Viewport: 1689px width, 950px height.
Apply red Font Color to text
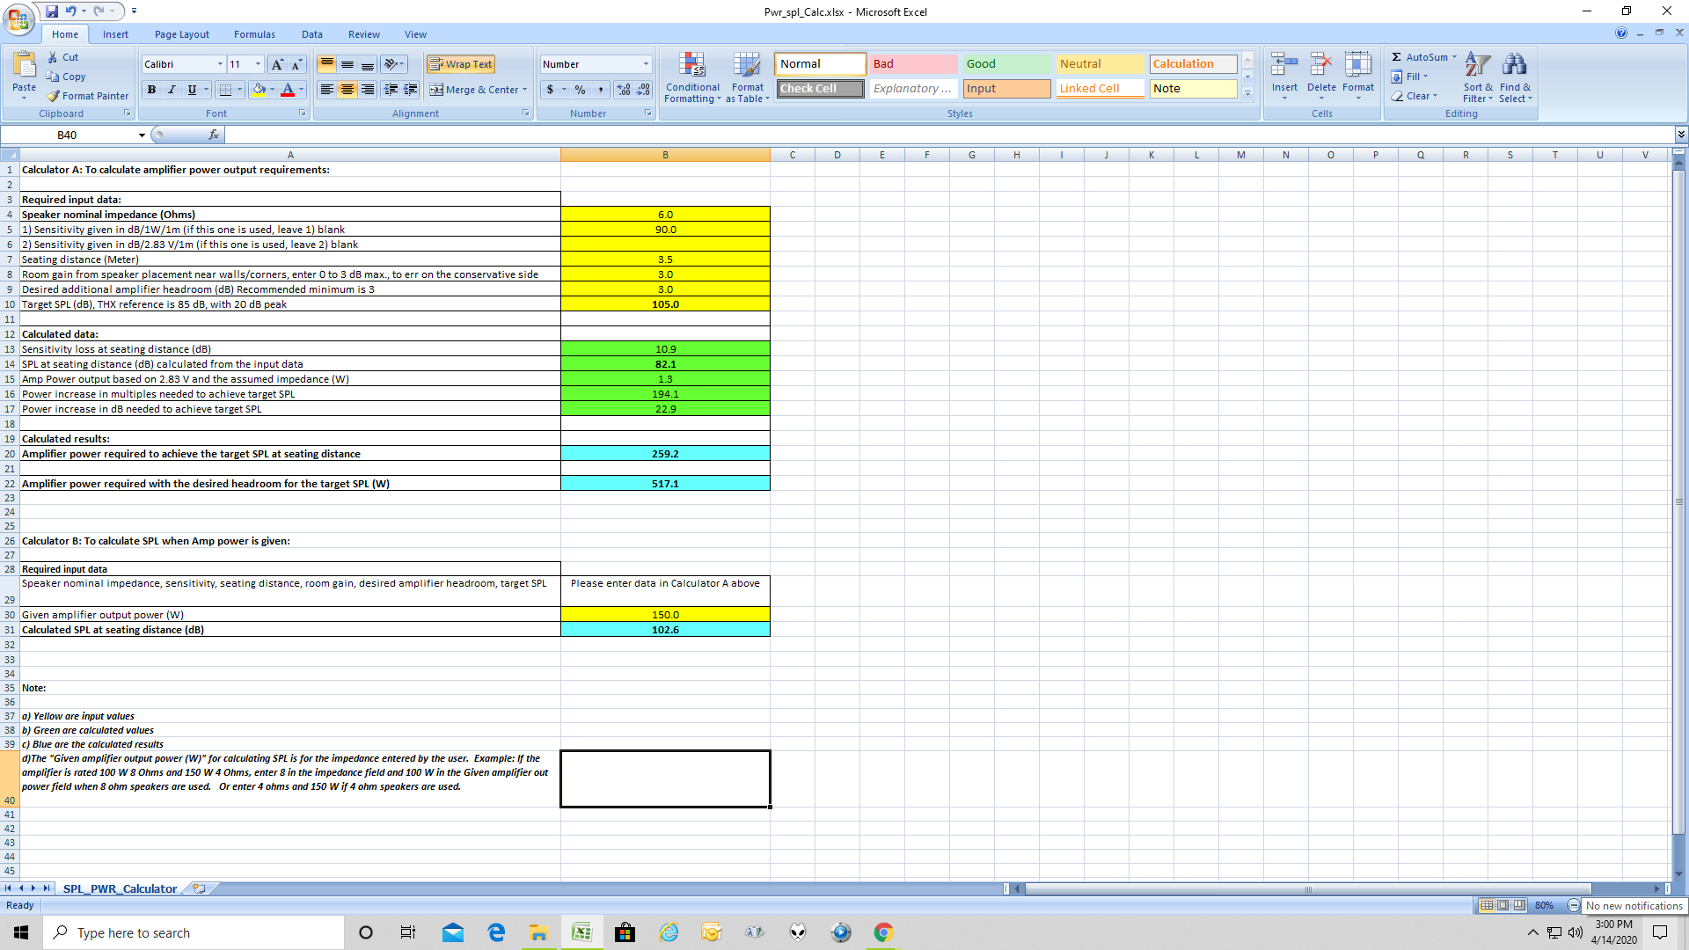287,90
